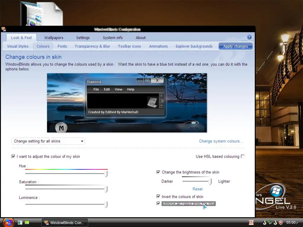Viewport: 303px width, 227px height.
Task: Click the network tray icon with arrows
Action: click(270, 223)
